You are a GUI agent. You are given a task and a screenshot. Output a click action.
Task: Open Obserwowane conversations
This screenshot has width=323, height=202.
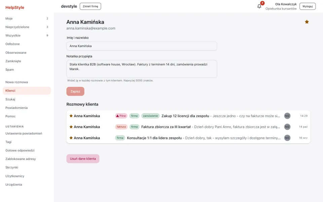[27, 53]
